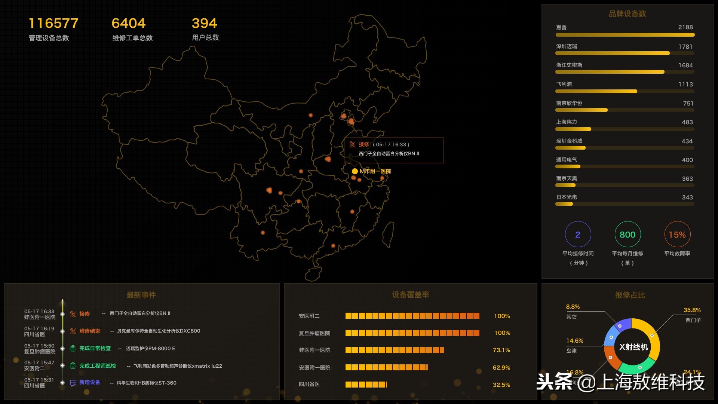This screenshot has width=718, height=404.
Task: Click the 116577 管理设备总数 counter
Action: 53,23
